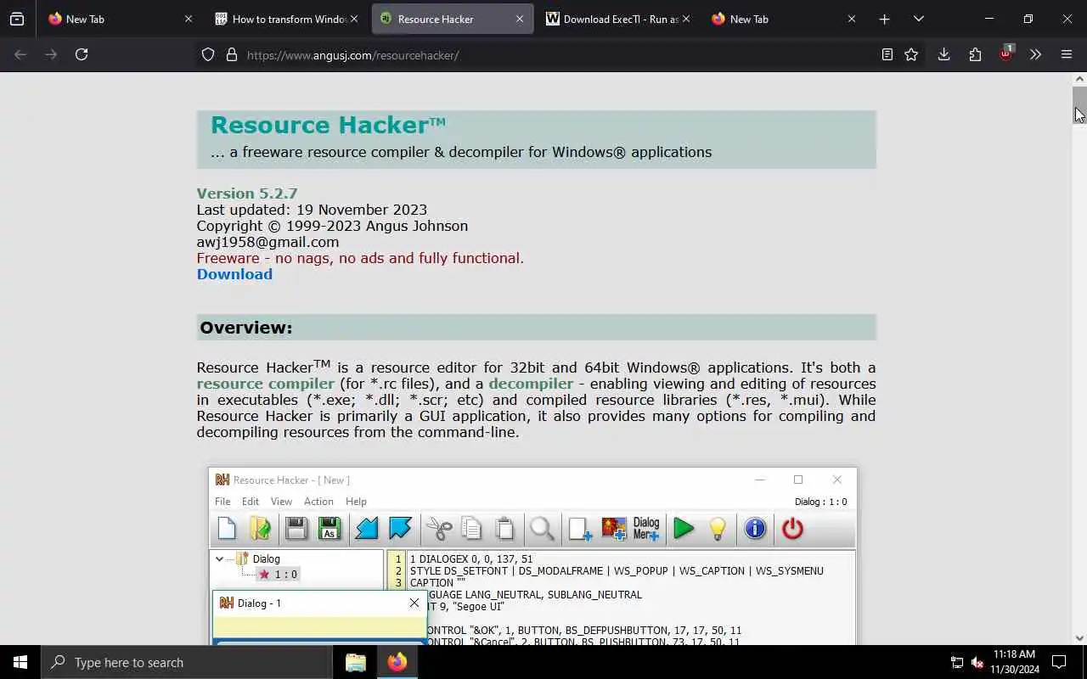Bookmark this page with star icon

click(x=911, y=54)
